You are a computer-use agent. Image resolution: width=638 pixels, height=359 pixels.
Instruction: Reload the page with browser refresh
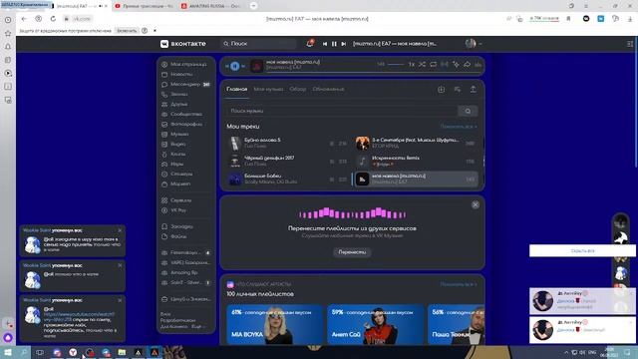(53, 19)
